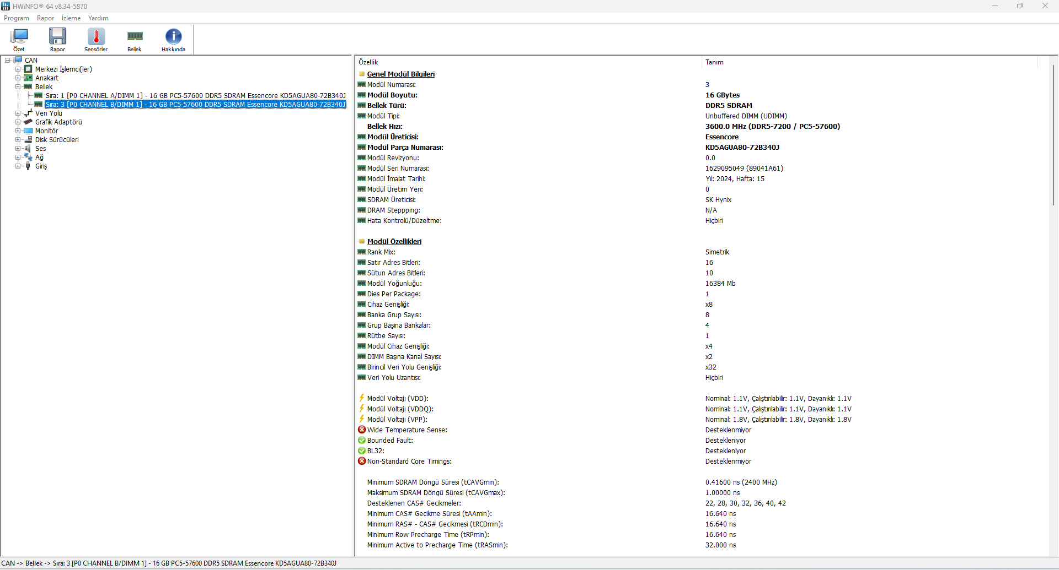Expand the Ağ tree node
This screenshot has height=570, width=1059.
[x=18, y=157]
